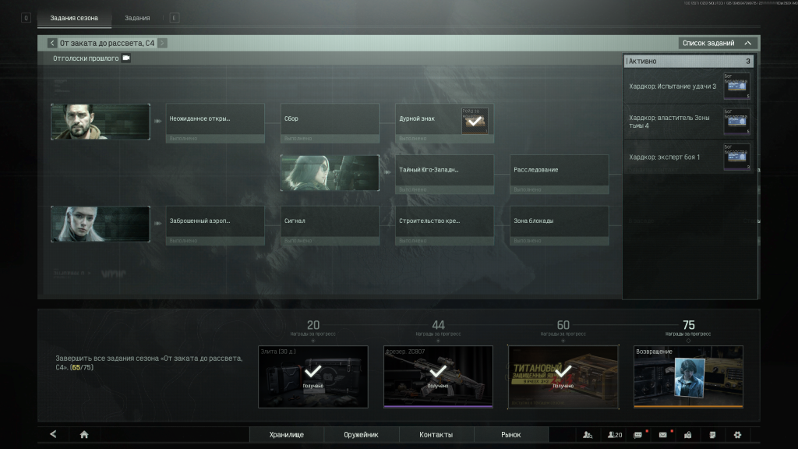
Task: Click the locked bag shop icon
Action: tap(687, 435)
